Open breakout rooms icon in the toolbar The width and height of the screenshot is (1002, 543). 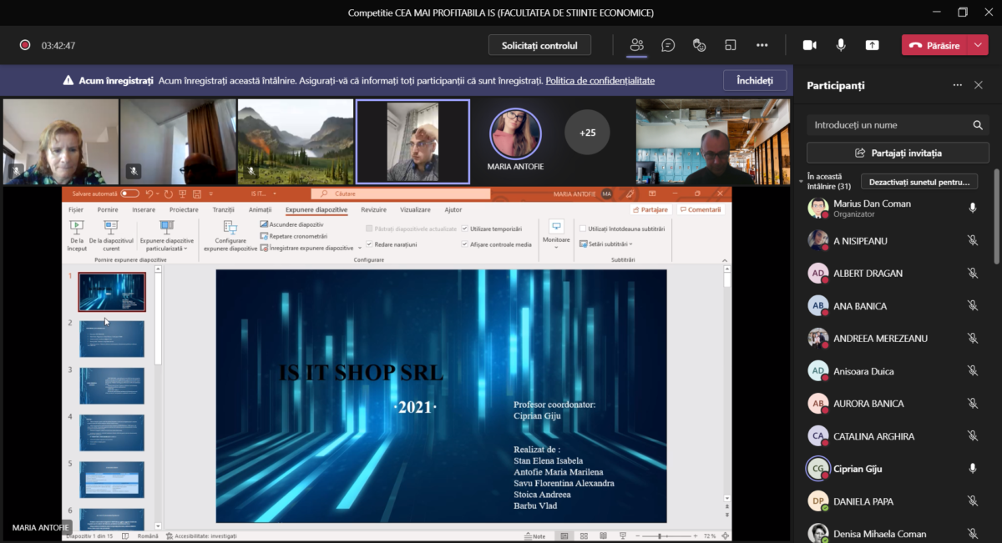pos(731,45)
